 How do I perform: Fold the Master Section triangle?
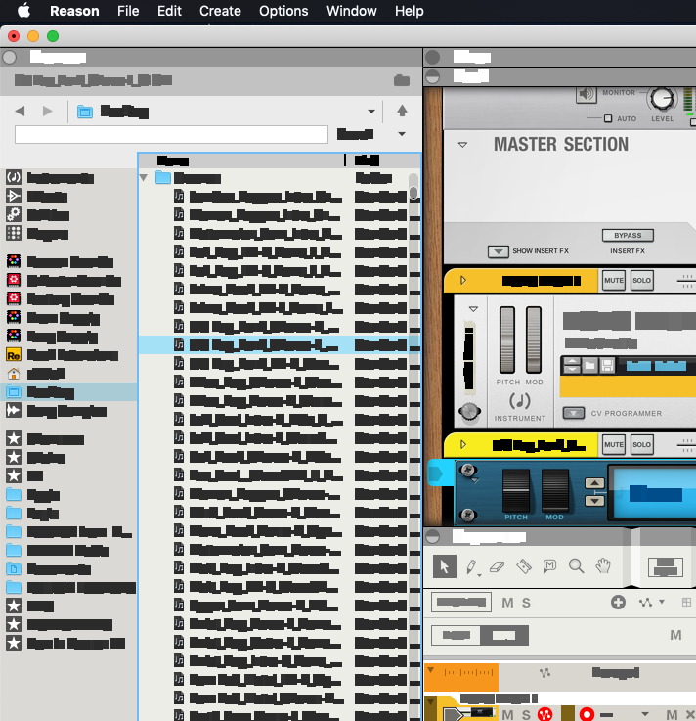[462, 145]
